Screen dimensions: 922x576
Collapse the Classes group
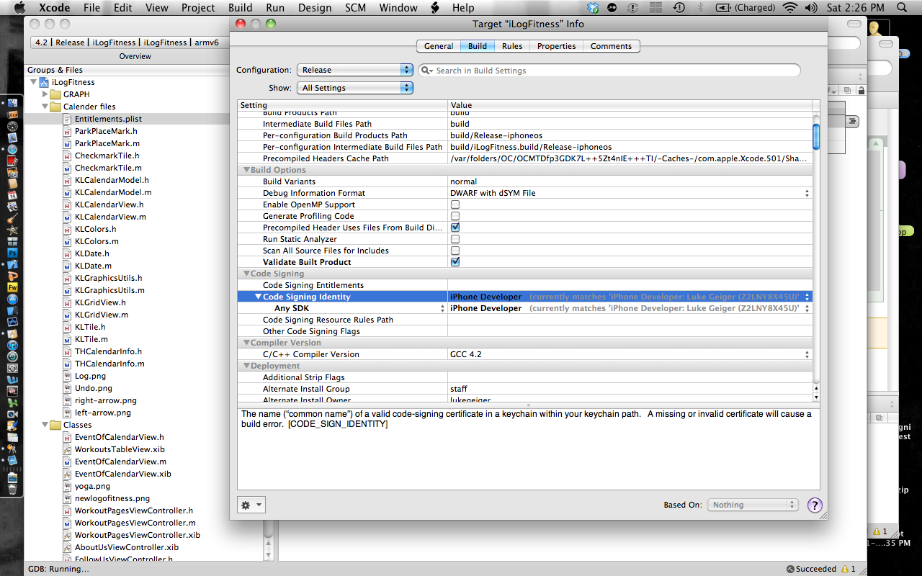click(45, 425)
